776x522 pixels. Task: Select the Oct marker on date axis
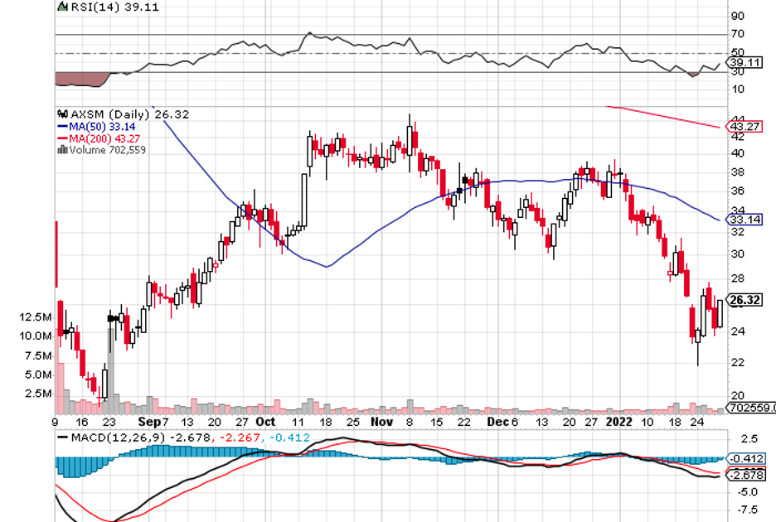point(265,421)
